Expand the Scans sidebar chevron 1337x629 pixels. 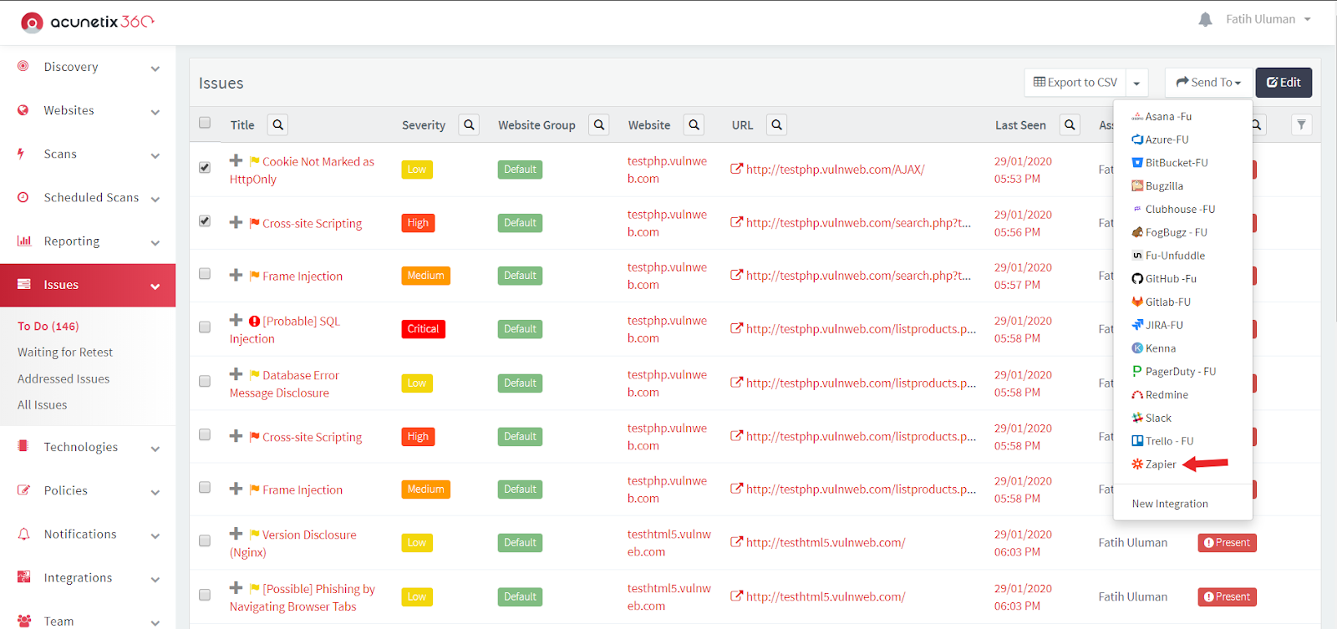(155, 155)
